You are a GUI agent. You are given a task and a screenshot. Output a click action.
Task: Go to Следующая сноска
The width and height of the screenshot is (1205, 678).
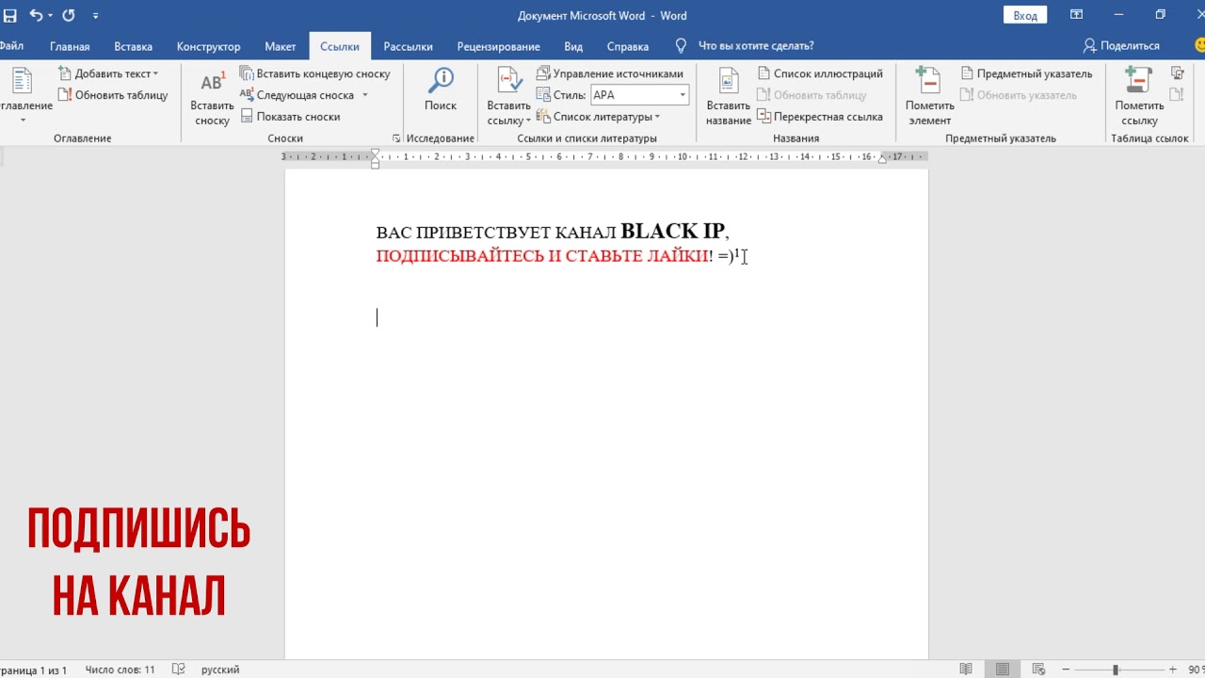pyautogui.click(x=297, y=95)
